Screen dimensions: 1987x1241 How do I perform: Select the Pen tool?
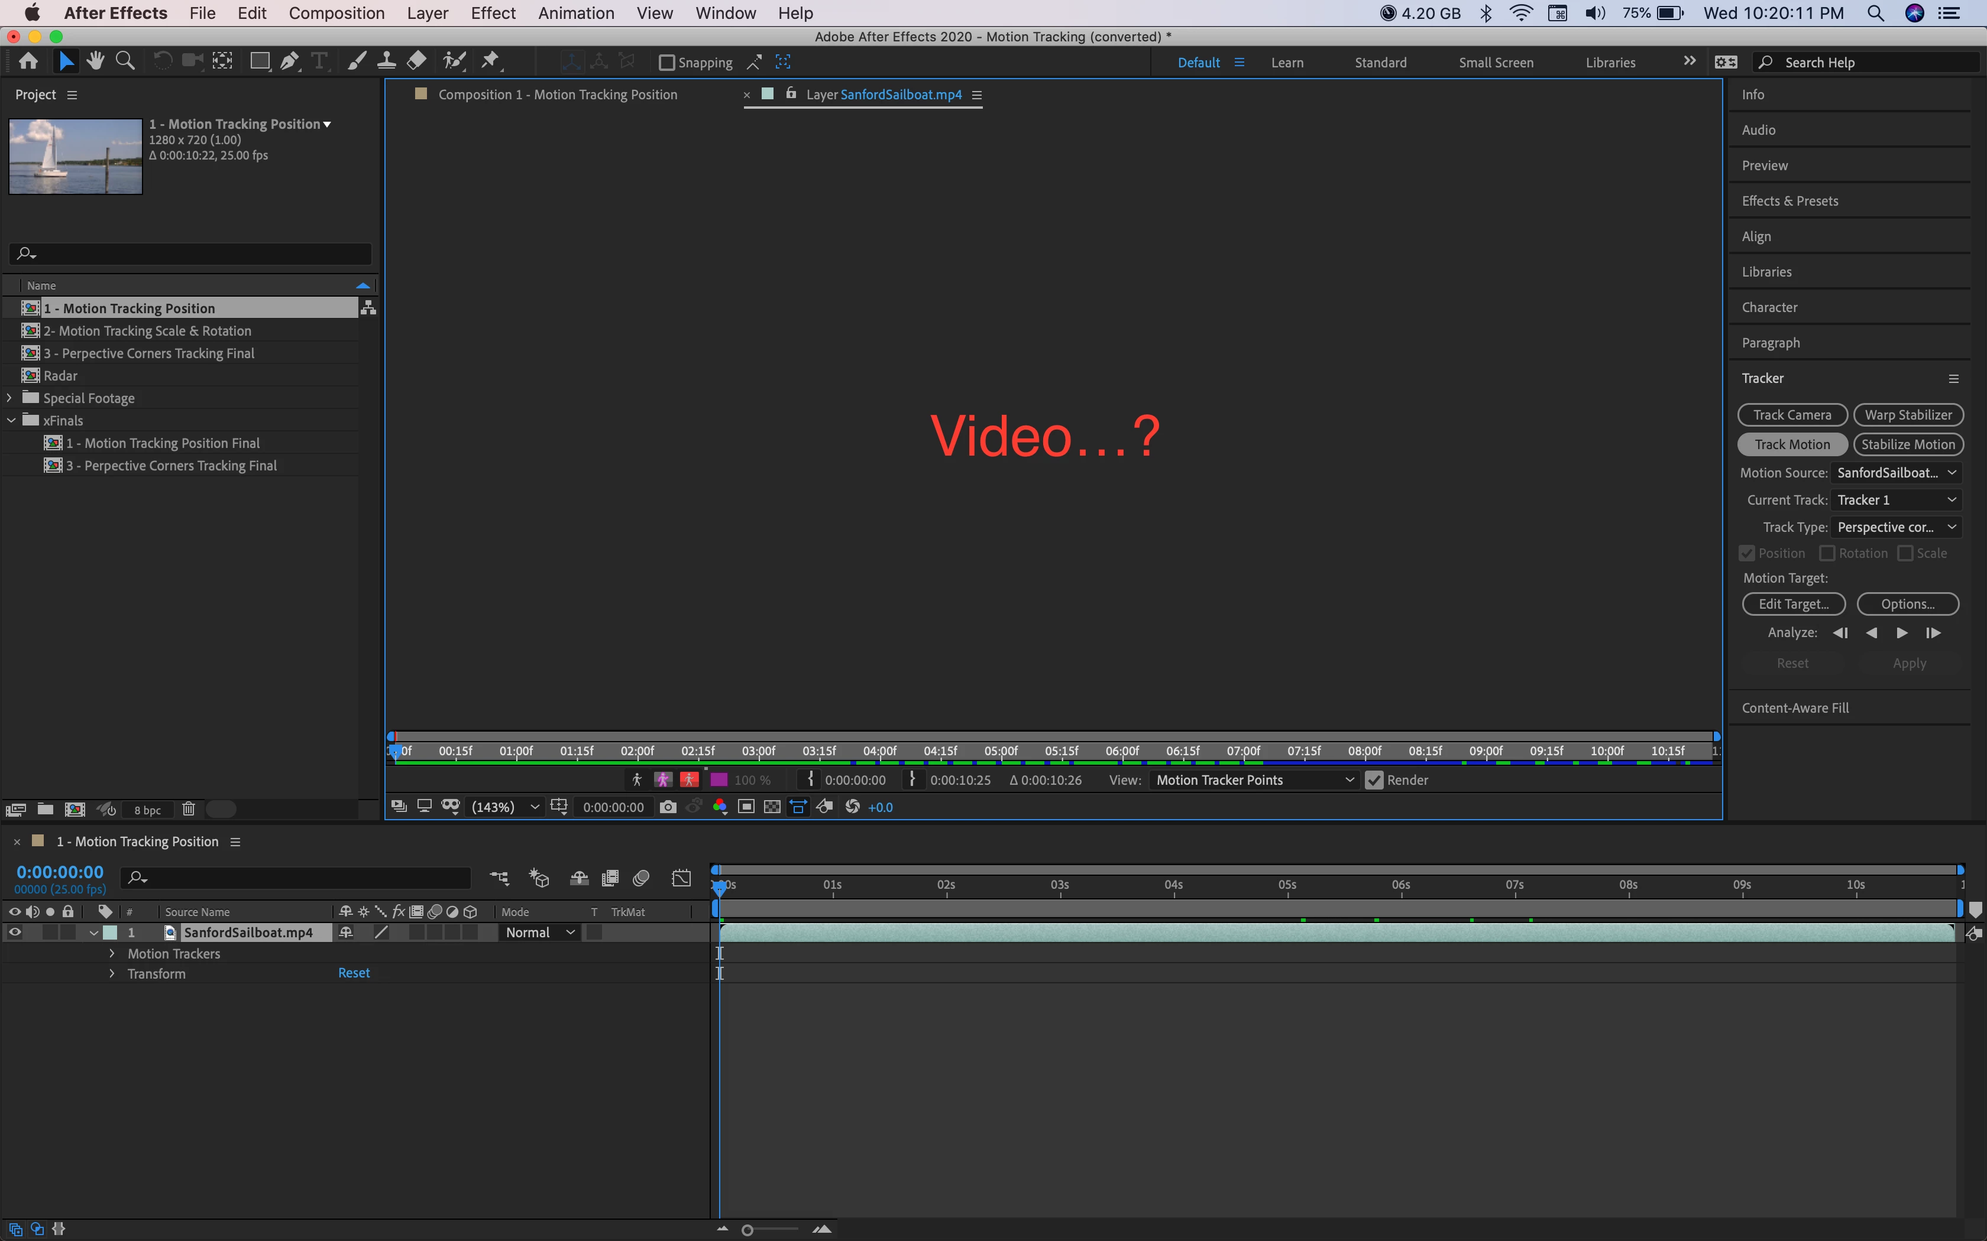click(x=289, y=61)
